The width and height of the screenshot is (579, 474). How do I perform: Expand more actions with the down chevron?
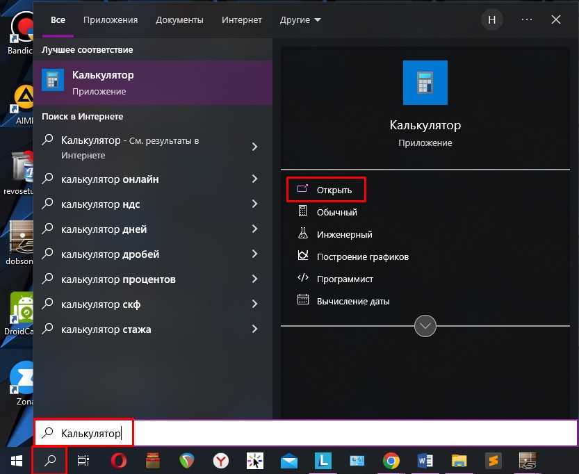425,325
